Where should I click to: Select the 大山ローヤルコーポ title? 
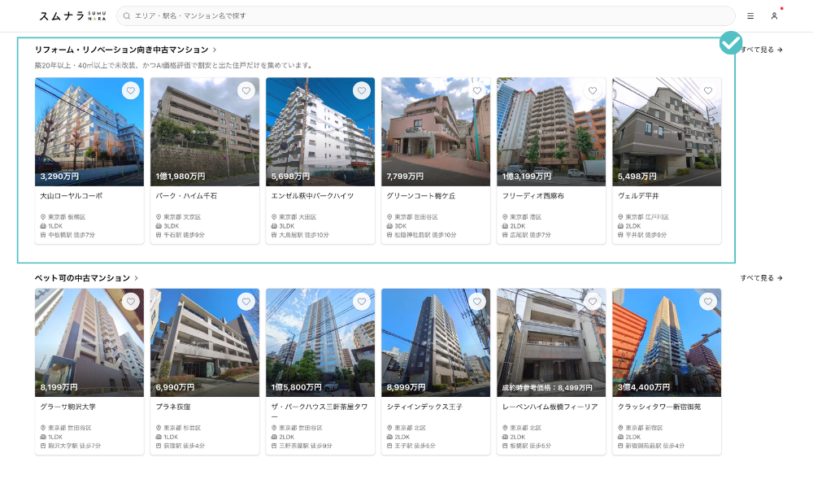click(x=72, y=196)
